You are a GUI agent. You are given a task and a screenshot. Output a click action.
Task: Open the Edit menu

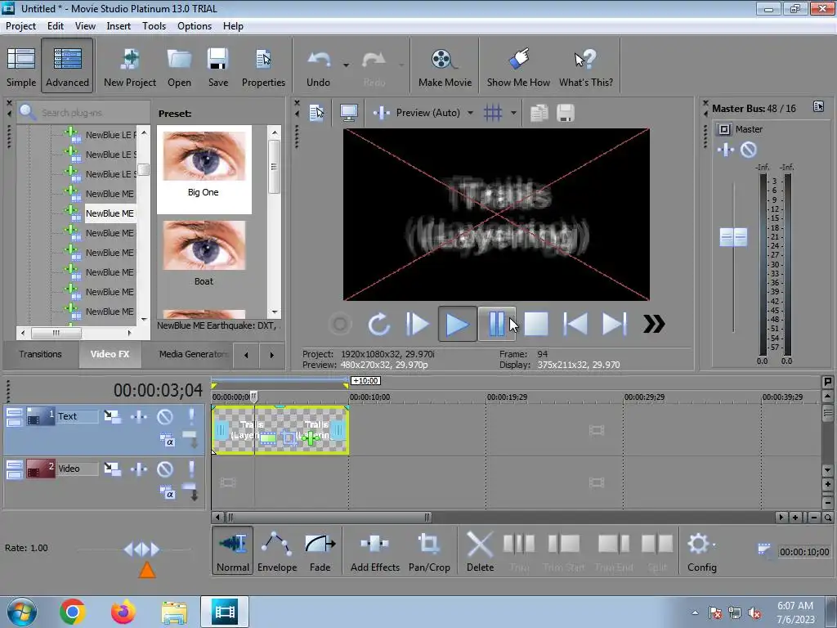click(x=55, y=25)
